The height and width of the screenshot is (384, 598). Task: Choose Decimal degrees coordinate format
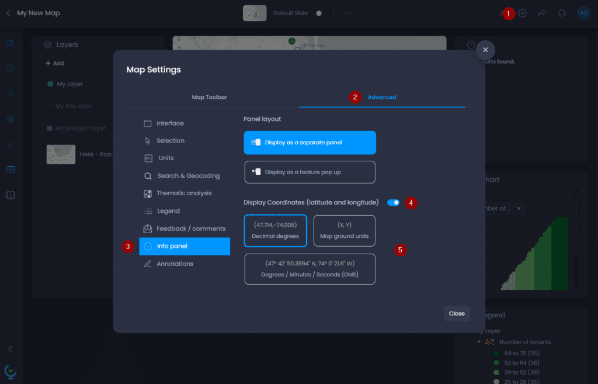click(276, 230)
